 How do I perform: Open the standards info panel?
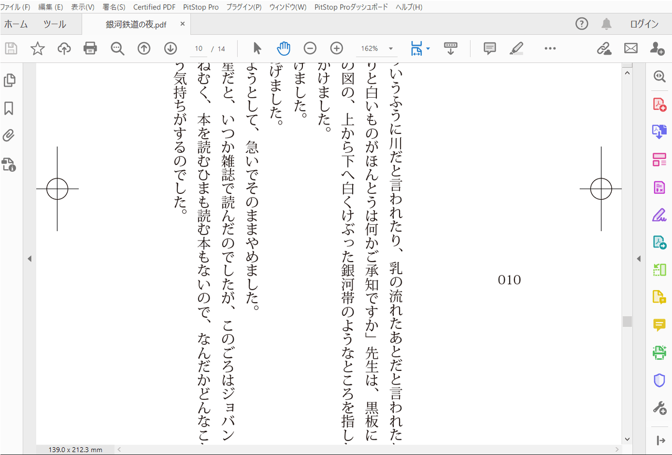[x=9, y=164]
